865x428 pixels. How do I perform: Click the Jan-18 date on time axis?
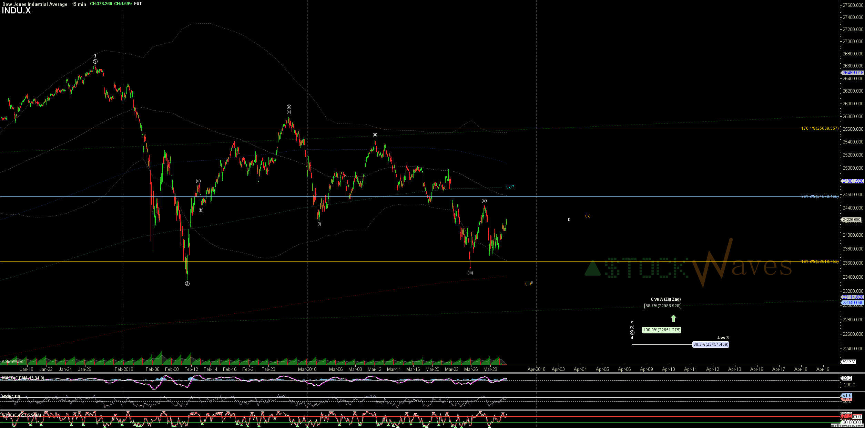(x=27, y=369)
